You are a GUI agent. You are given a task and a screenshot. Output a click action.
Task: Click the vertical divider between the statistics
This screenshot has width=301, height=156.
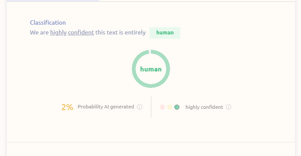click(151, 107)
